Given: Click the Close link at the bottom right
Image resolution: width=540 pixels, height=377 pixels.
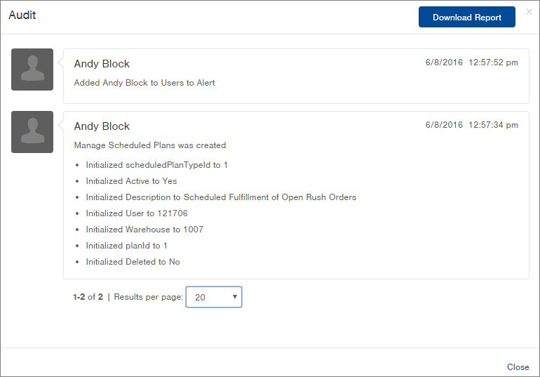Looking at the screenshot, I should point(518,367).
